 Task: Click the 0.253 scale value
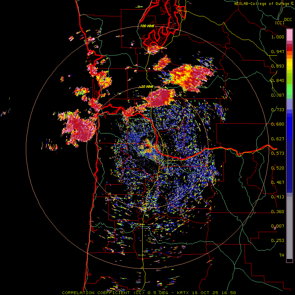pyautogui.click(x=278, y=241)
